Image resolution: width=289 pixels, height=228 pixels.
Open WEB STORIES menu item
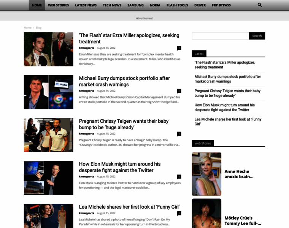pos(58,5)
